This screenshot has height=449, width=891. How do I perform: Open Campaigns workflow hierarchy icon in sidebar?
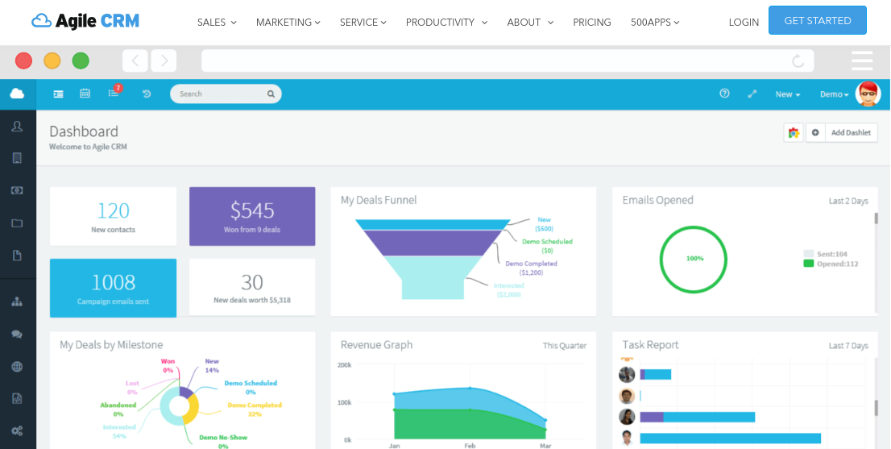[17, 301]
